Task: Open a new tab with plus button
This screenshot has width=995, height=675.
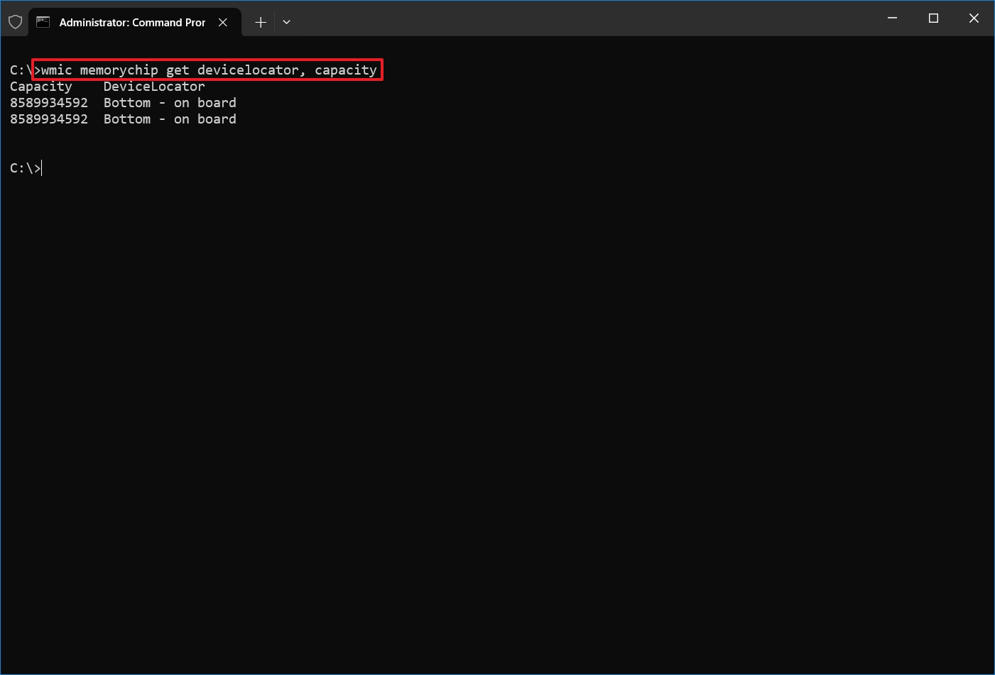Action: (261, 22)
